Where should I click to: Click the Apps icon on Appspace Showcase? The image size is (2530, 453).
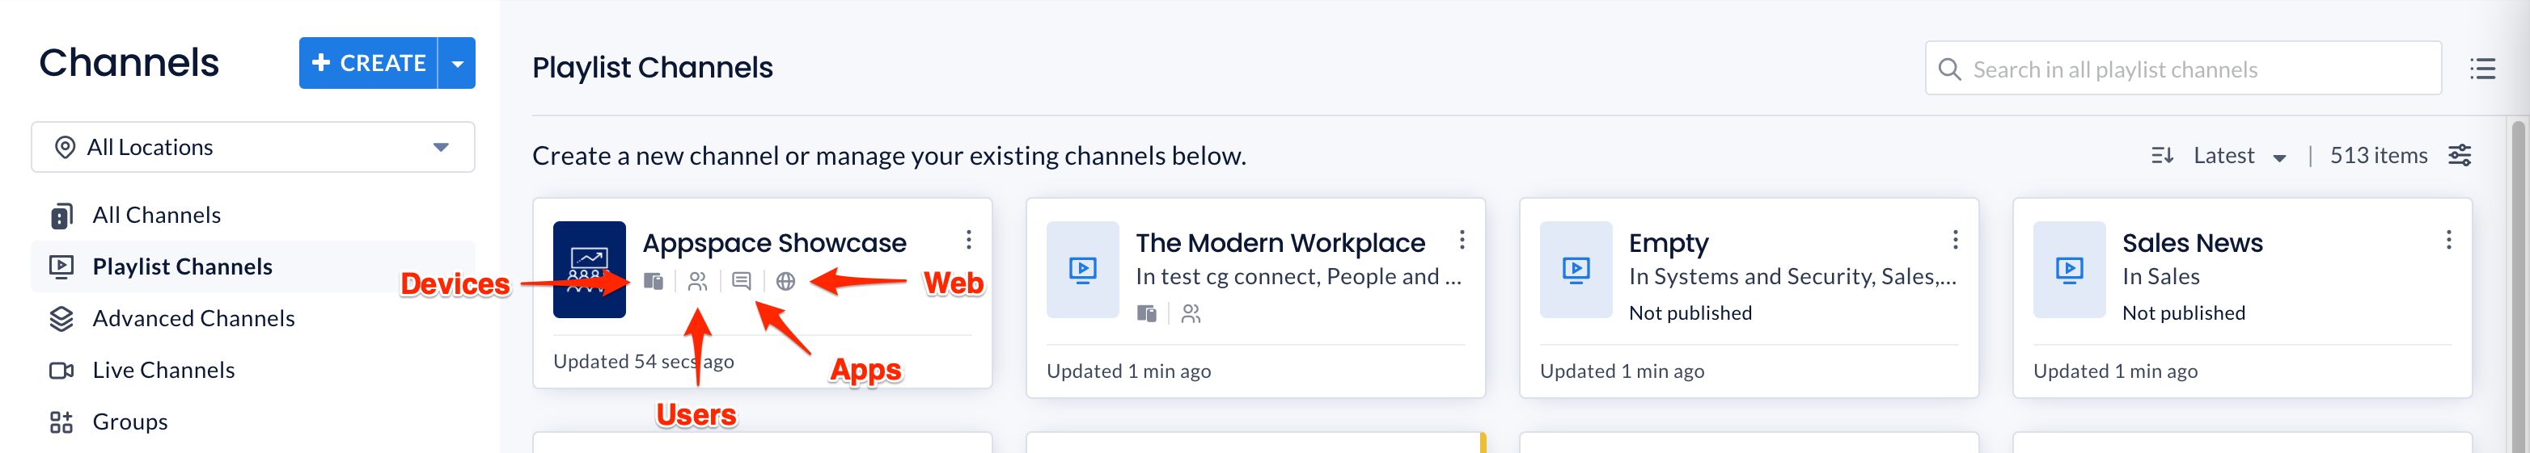click(742, 283)
